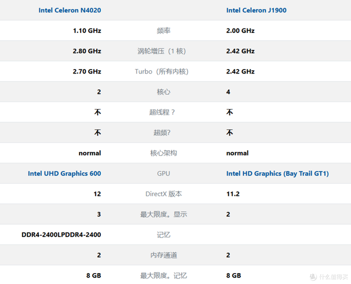Open Intel HD Graphics (Bay Trail GT1) link
The image size is (351, 284).
pos(277,174)
